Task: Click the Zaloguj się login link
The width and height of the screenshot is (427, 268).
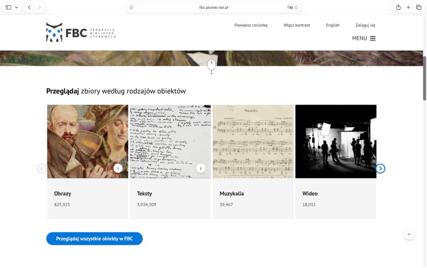Action: (365, 25)
